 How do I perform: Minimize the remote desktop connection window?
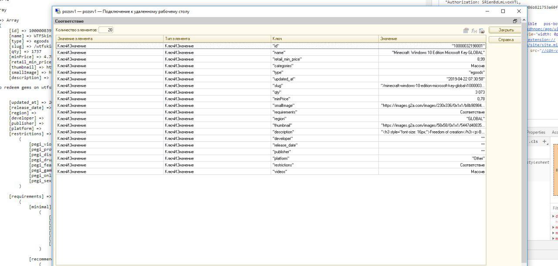tap(487, 11)
